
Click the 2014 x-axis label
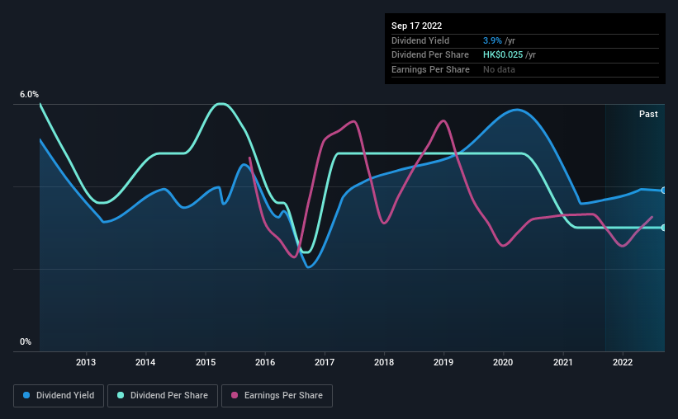tap(145, 362)
